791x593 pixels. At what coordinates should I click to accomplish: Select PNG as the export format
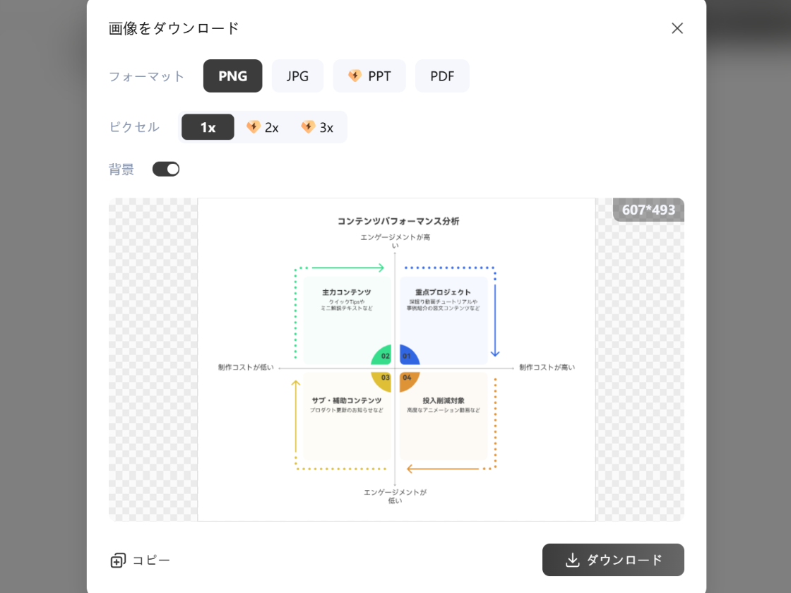tap(232, 76)
